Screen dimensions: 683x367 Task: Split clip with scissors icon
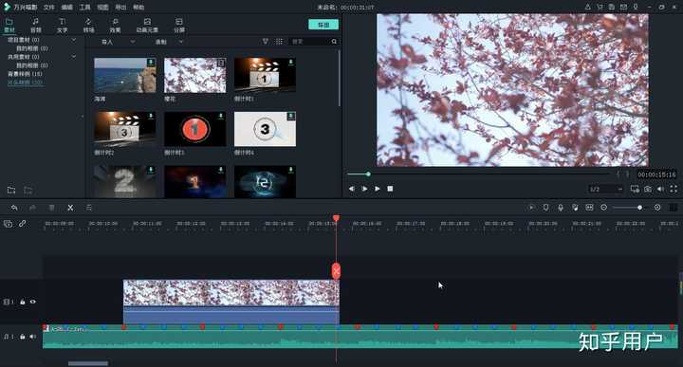click(x=70, y=208)
